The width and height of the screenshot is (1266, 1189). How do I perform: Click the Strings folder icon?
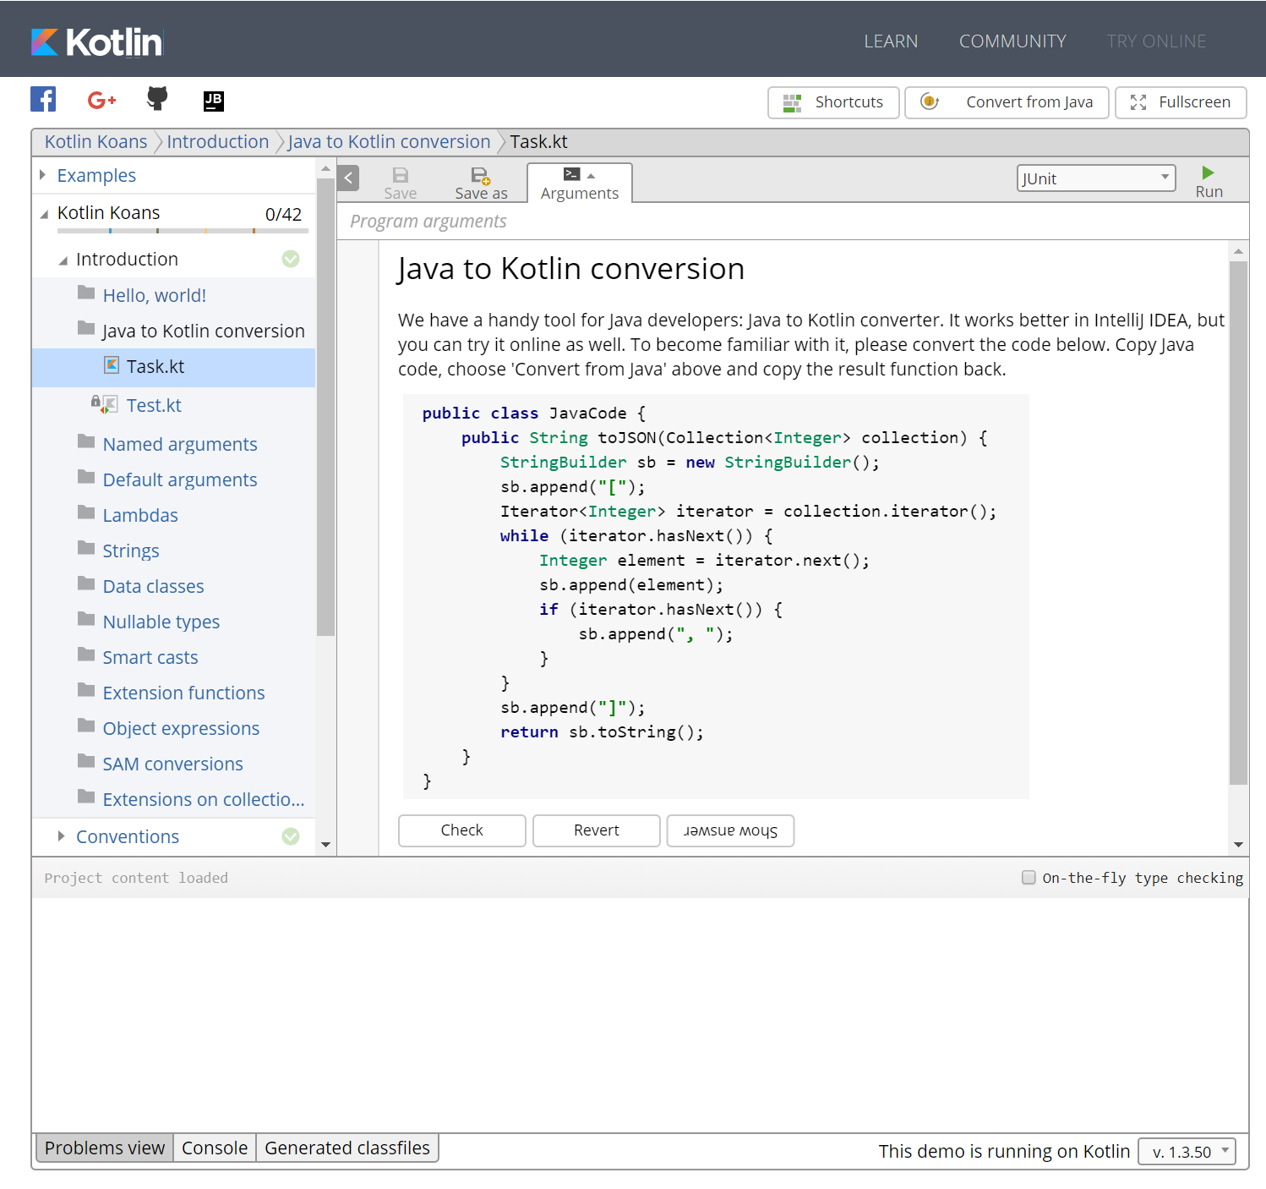(86, 548)
